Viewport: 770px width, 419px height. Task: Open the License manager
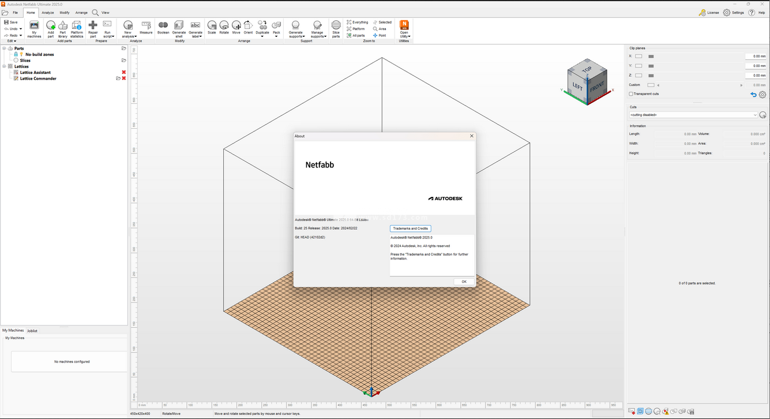click(x=709, y=12)
